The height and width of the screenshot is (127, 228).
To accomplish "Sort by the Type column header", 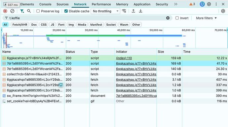I will click(x=102, y=52).
